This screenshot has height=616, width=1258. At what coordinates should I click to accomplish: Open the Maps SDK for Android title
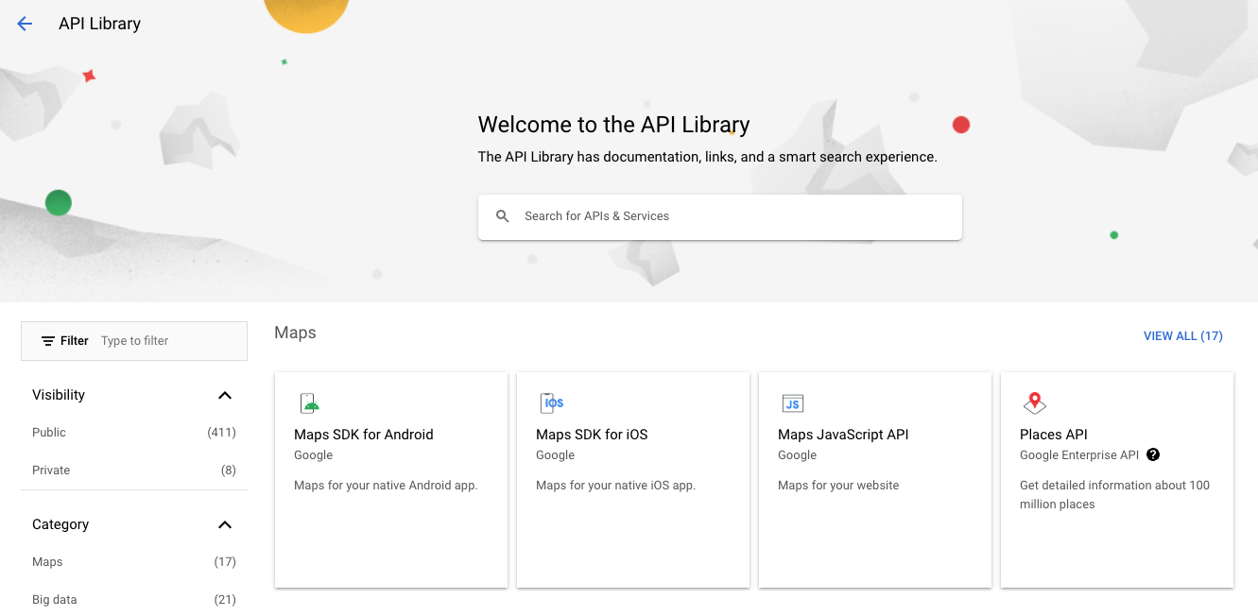tap(364, 435)
